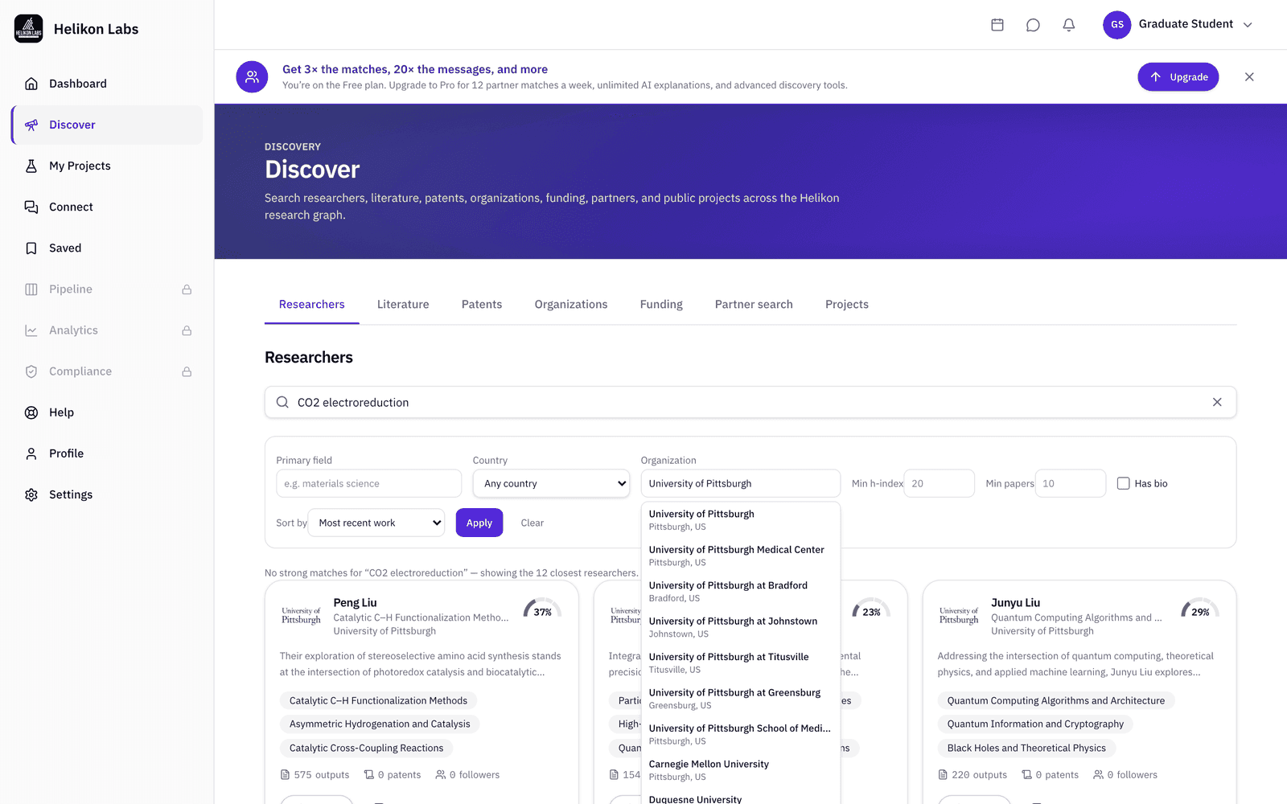Click Black Holes and Theoretical Physics tag
Image resolution: width=1287 pixels, height=804 pixels.
click(x=1026, y=748)
